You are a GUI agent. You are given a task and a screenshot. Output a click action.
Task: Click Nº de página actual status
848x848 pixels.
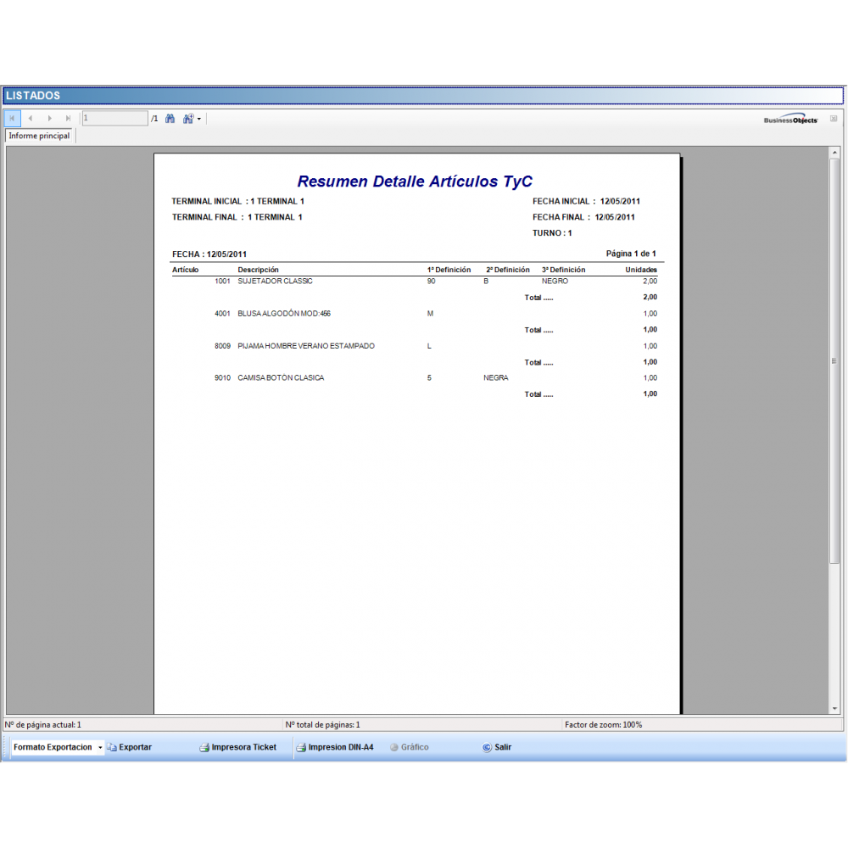[x=42, y=725]
